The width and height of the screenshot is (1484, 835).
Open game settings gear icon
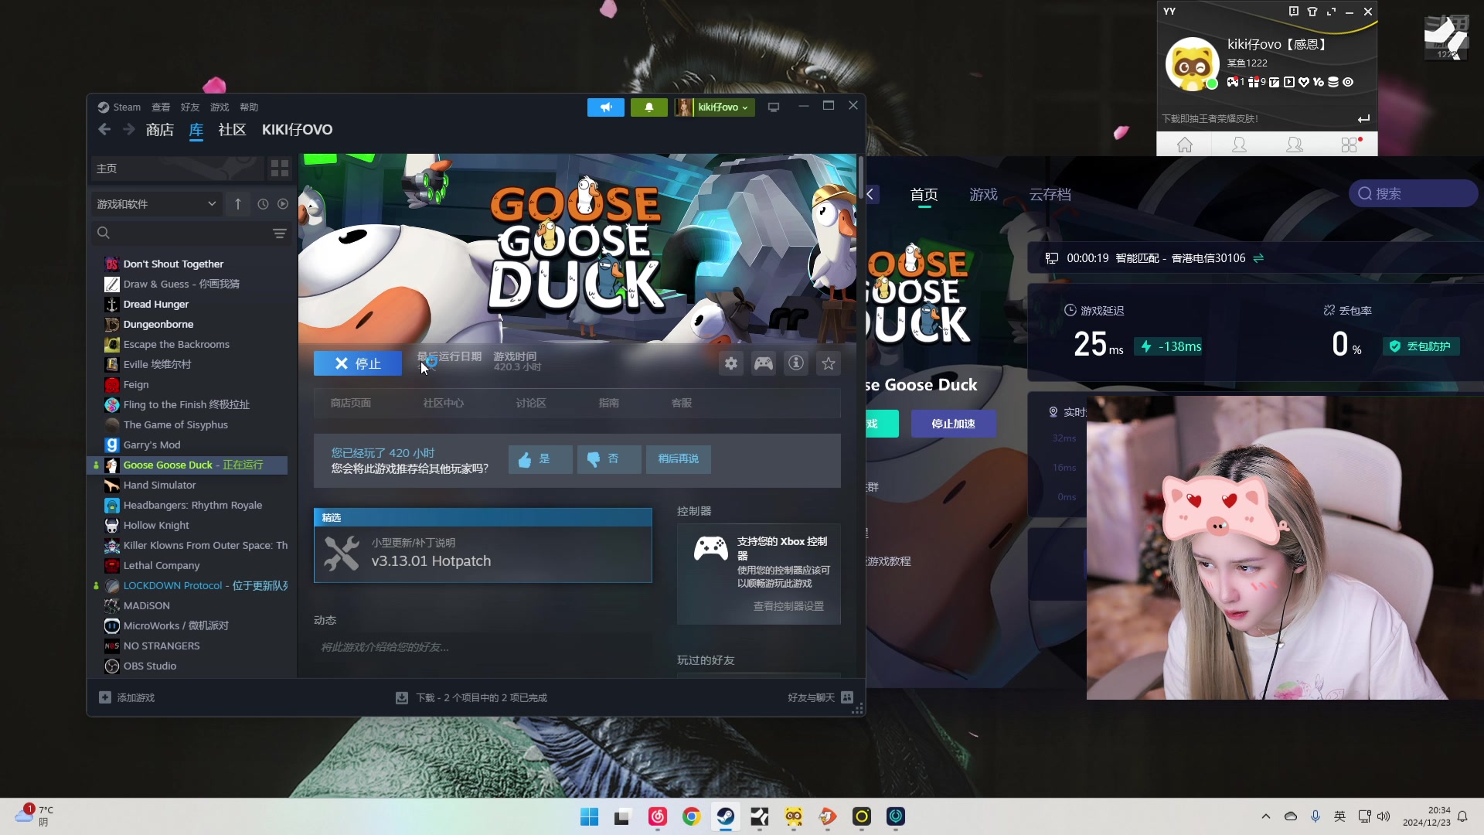pos(731,363)
